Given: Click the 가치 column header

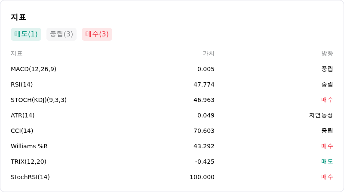Looking at the screenshot, I should coord(209,54).
